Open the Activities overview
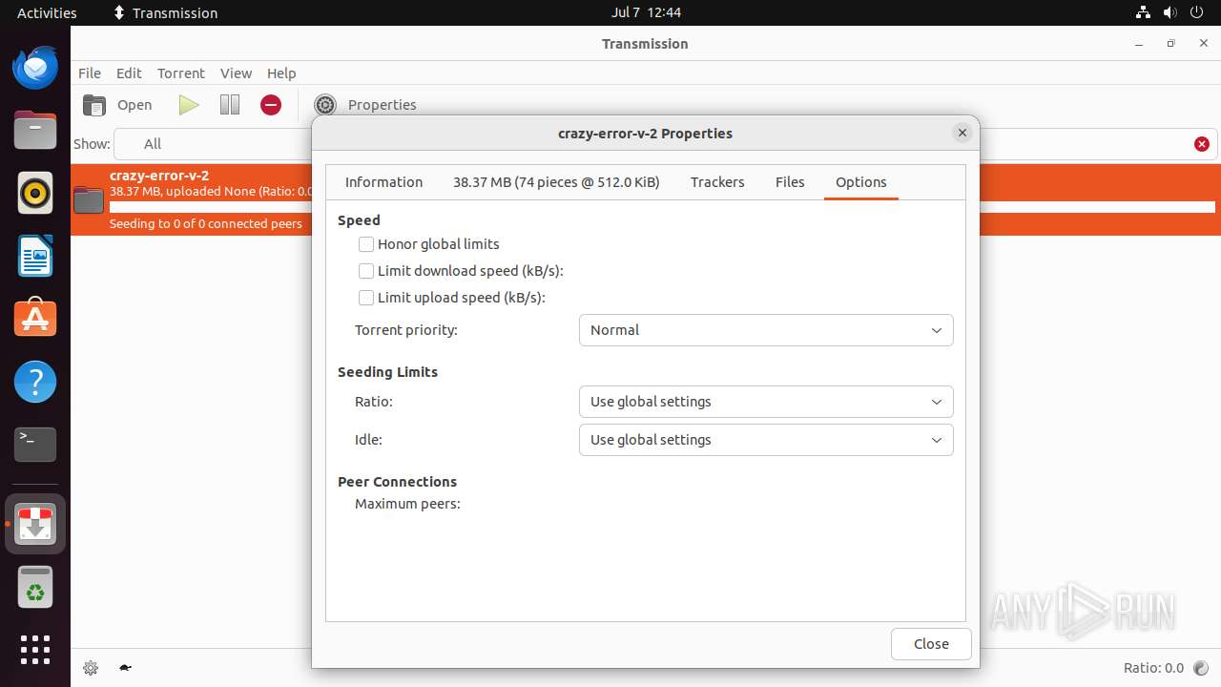 47,12
